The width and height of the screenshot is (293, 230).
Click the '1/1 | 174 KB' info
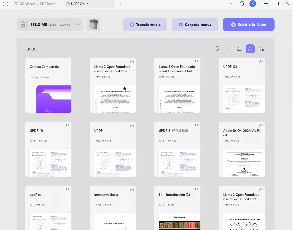pyautogui.click(x=37, y=205)
